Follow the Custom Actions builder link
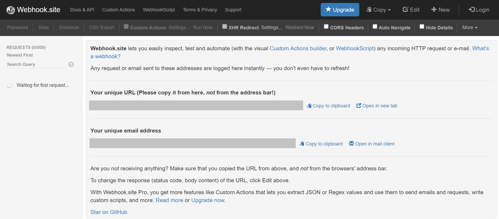This screenshot has width=499, height=219. pos(298,48)
